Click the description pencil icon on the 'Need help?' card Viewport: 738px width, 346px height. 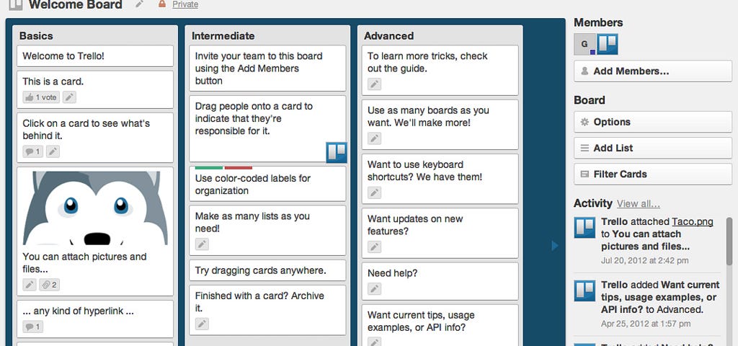click(374, 288)
